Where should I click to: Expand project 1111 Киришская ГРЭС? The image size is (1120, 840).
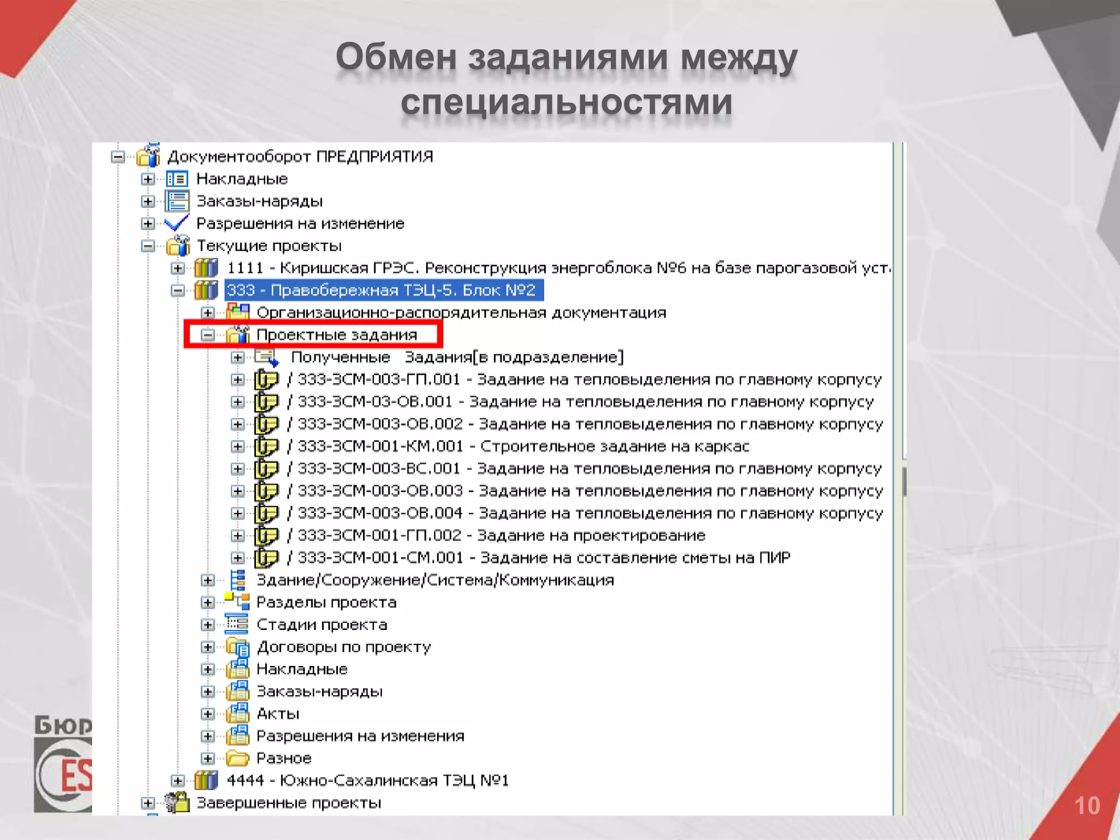point(178,268)
